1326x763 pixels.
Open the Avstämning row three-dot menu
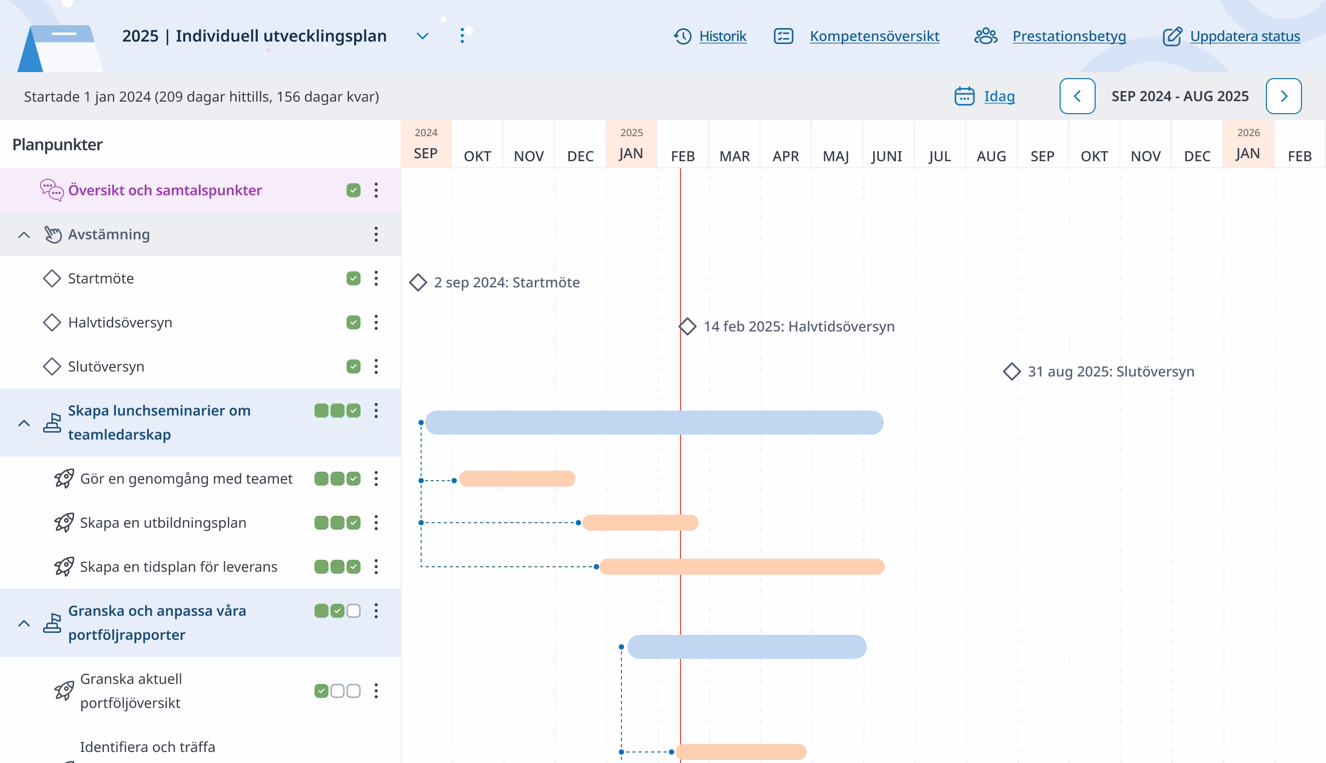tap(376, 234)
